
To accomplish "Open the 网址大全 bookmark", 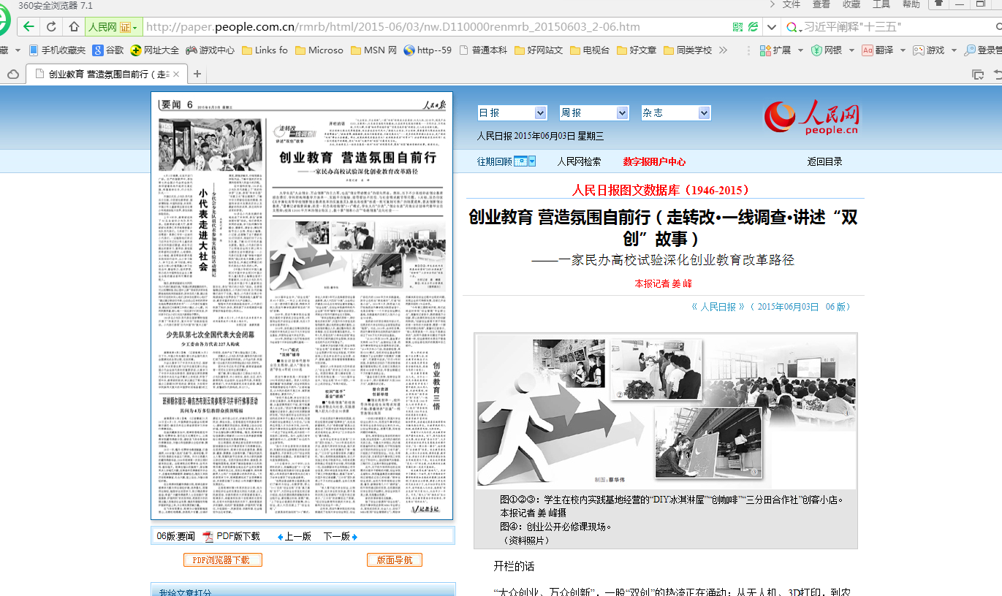I will [155, 50].
